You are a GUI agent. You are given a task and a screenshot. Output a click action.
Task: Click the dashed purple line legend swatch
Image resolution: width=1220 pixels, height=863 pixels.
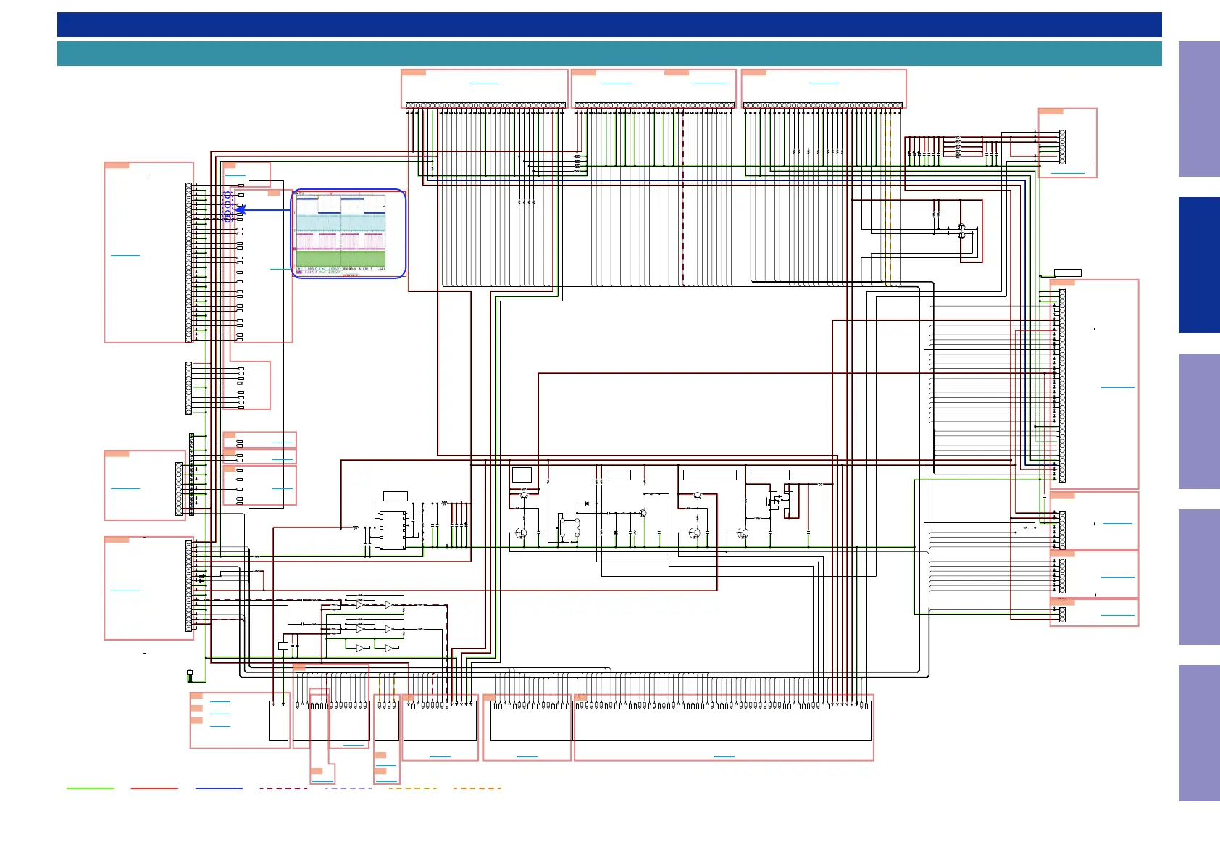[348, 788]
